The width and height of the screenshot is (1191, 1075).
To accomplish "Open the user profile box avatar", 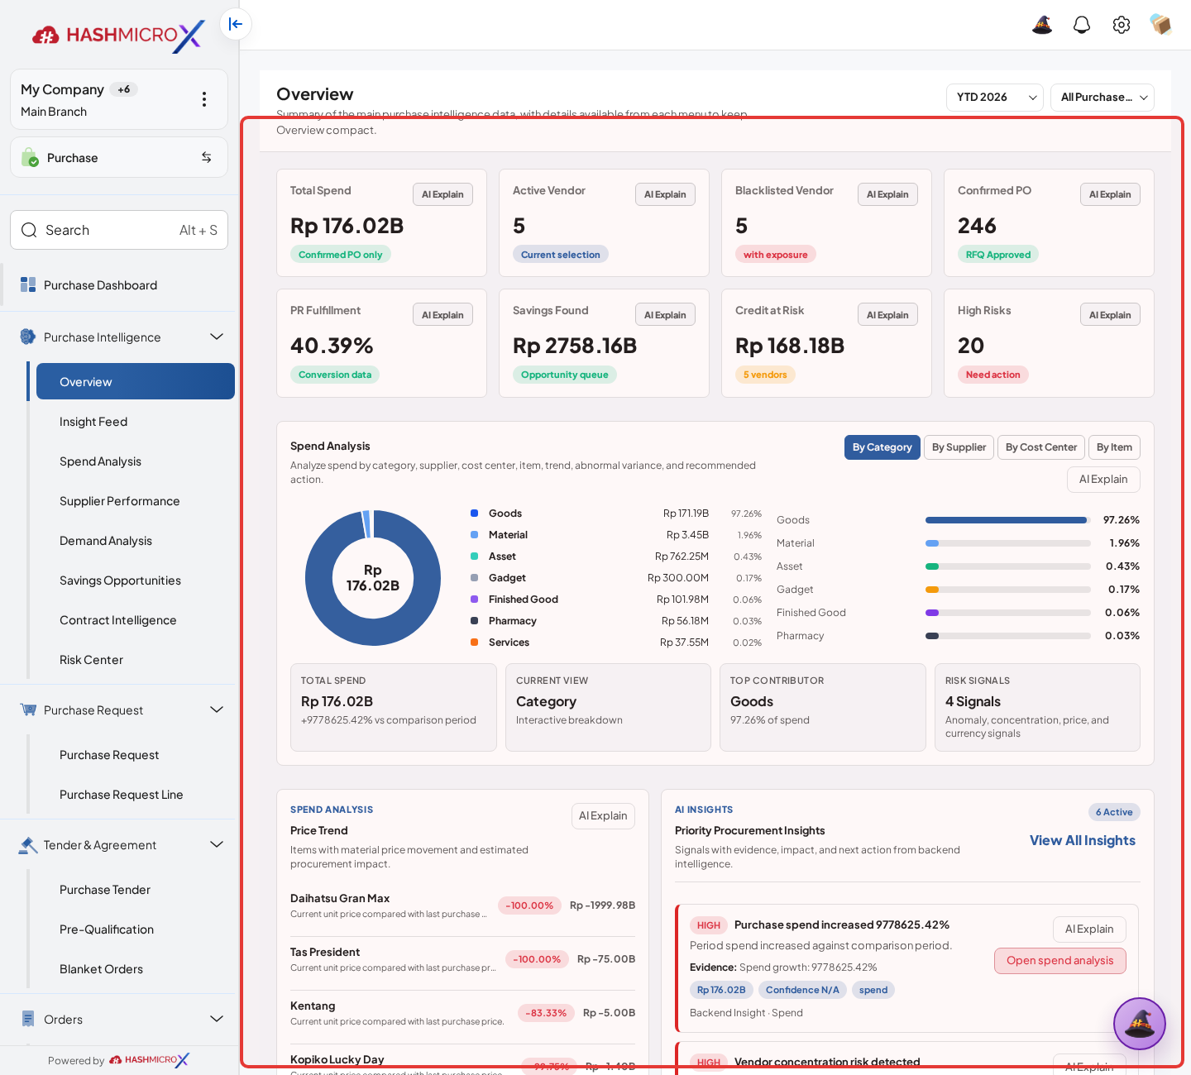I will 1161,25.
